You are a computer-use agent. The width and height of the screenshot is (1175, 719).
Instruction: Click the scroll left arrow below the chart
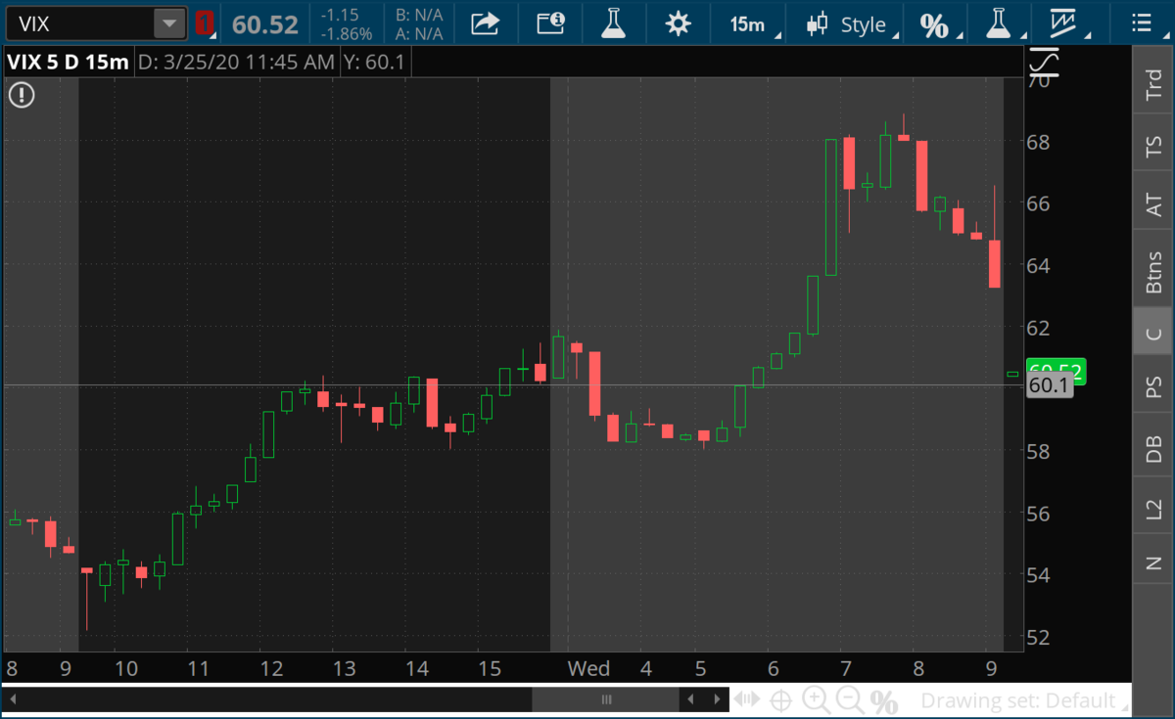pos(691,699)
